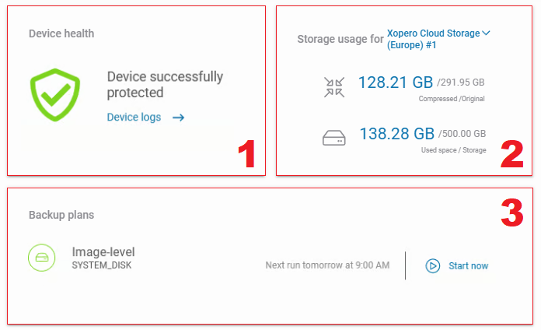Screen dimensions: 541x330
Task: Select the Image-level backup plan name
Action: 103,251
